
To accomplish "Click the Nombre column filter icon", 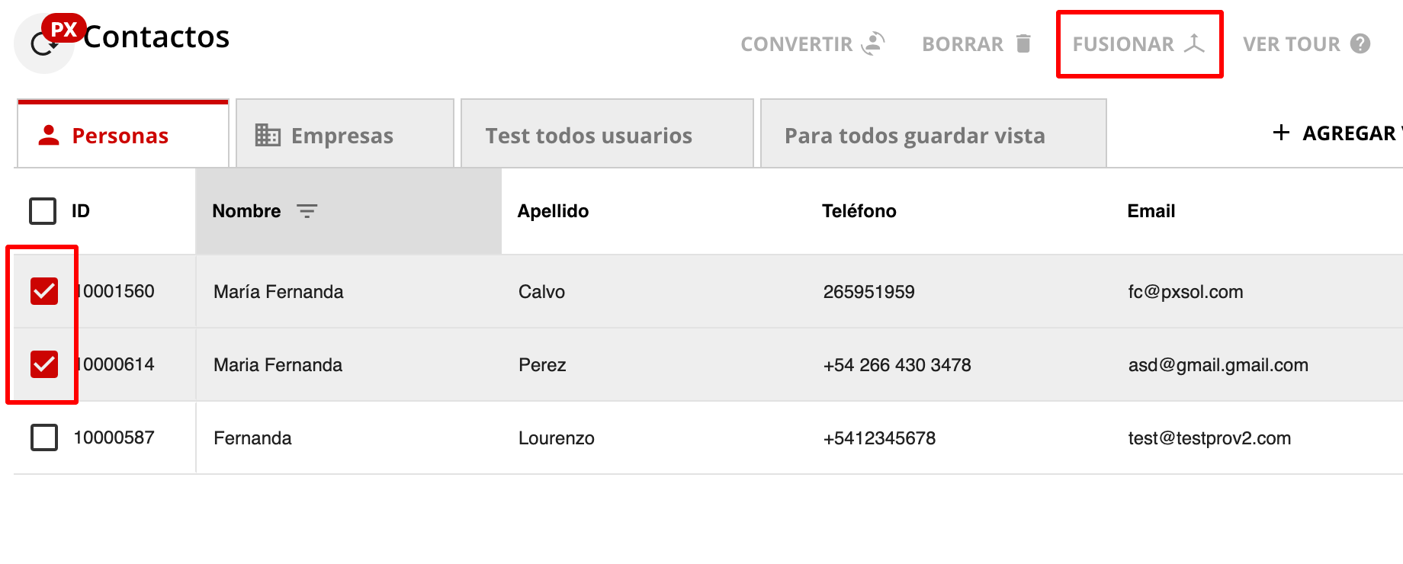I will coord(307,211).
